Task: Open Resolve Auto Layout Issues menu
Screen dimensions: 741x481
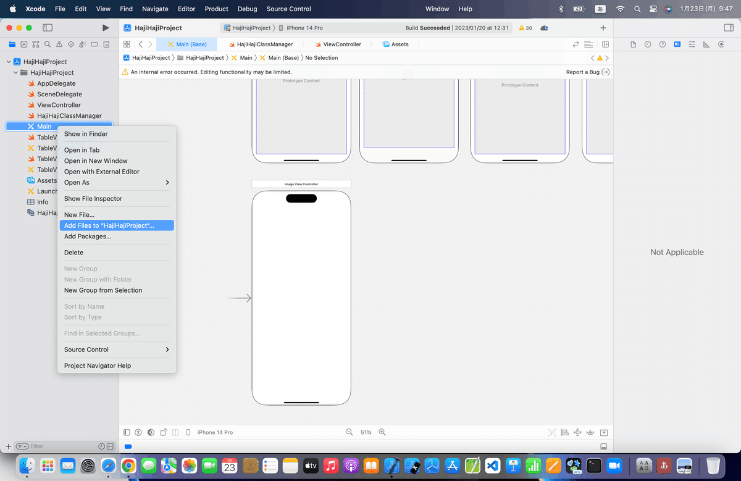Action: pos(591,432)
